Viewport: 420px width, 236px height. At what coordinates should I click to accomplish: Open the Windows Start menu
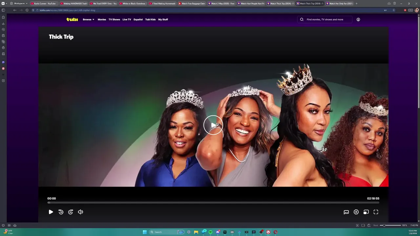coord(145,232)
